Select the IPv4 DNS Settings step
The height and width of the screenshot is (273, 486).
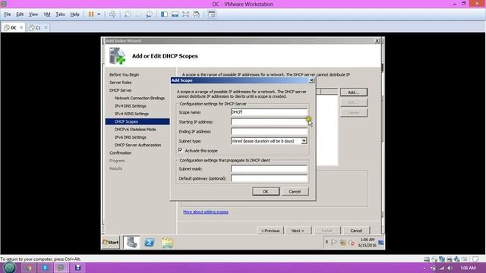(130, 106)
